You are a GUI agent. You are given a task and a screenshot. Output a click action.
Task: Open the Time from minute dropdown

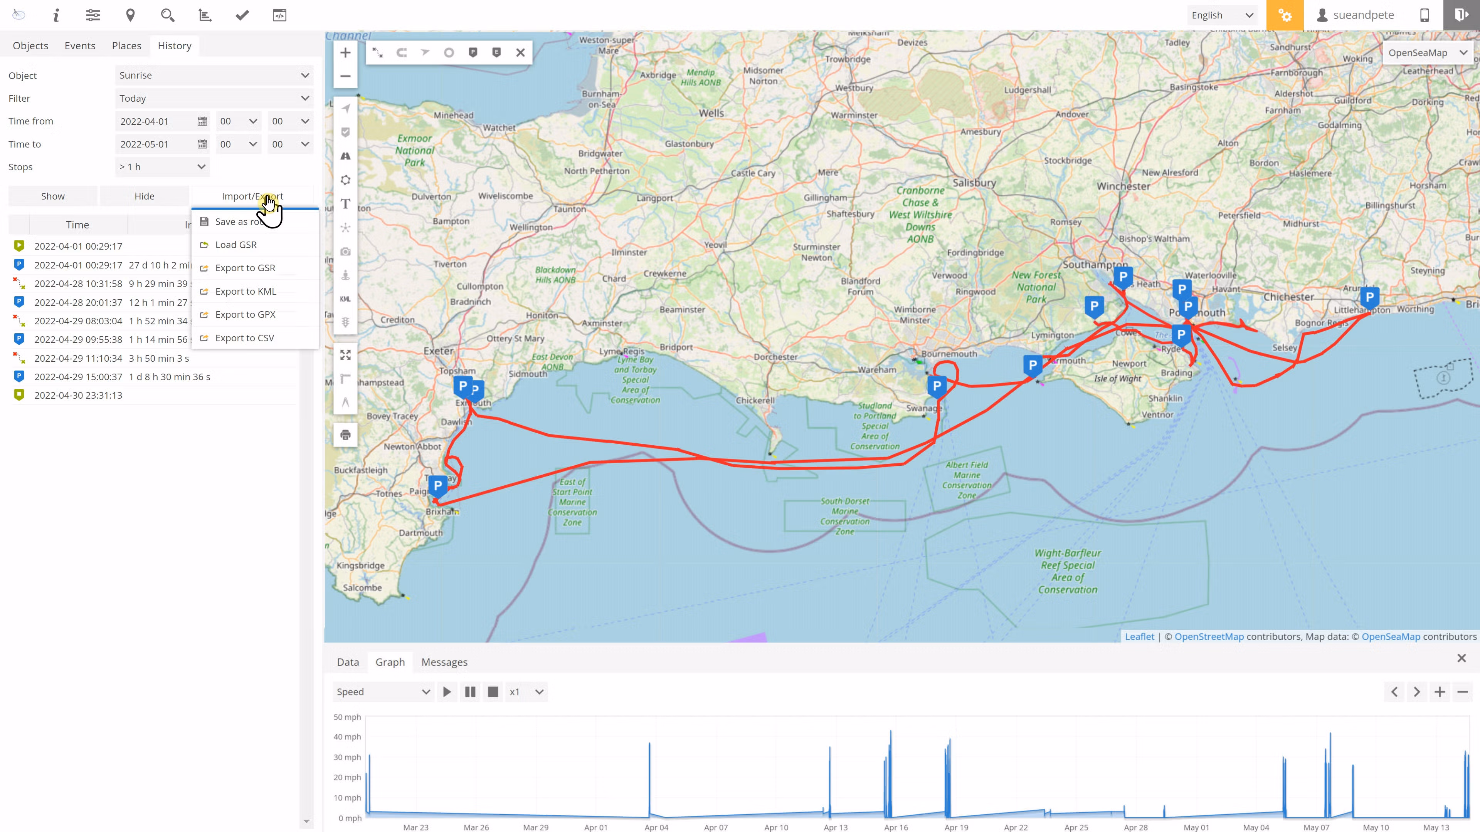coord(290,121)
